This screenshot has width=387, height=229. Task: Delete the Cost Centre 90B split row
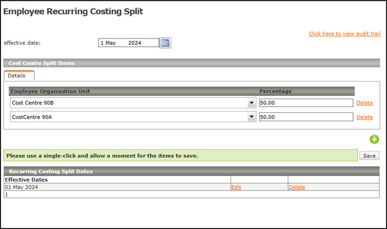[364, 103]
